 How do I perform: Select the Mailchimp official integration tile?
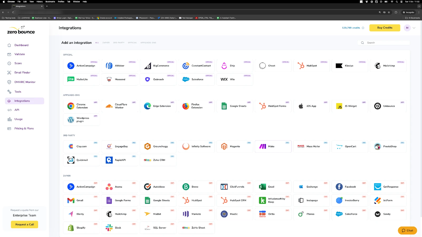388,66
